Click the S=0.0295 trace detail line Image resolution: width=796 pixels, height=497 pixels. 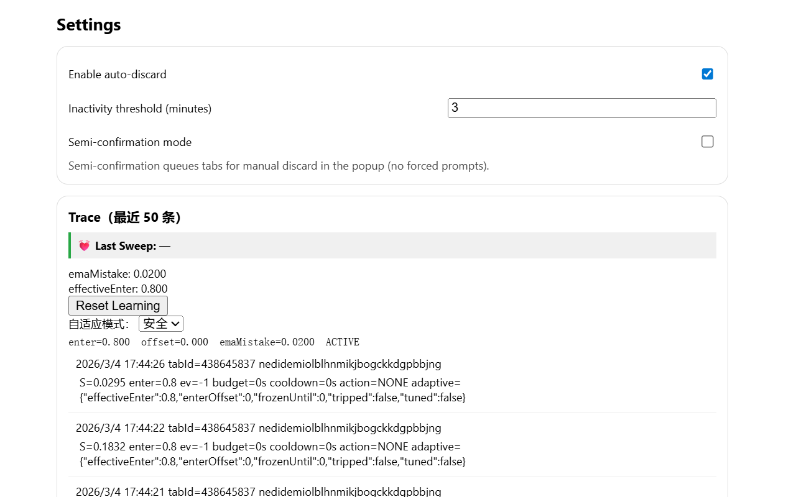click(x=273, y=390)
